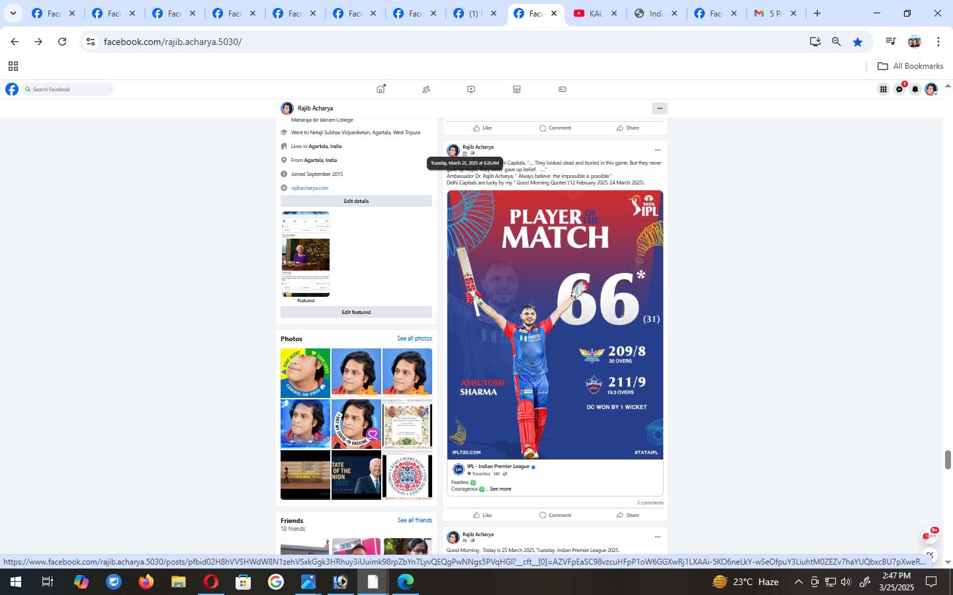Click Share on the top partially visible post
Screen dimensions: 953x595
point(628,128)
